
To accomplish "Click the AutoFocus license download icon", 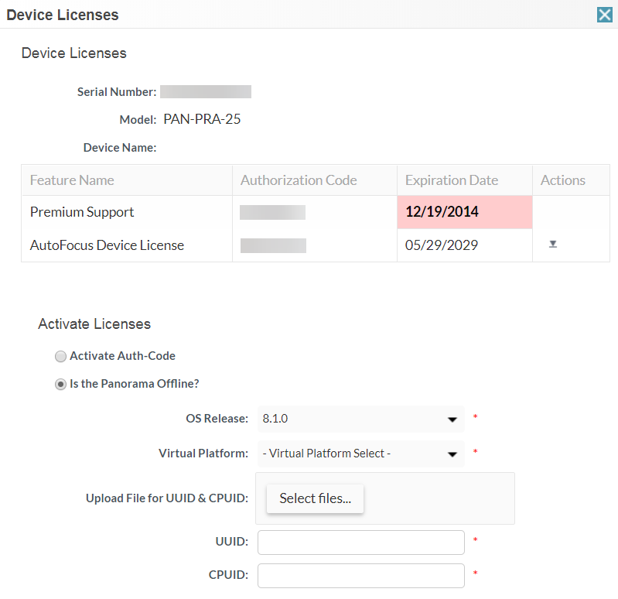I will pos(553,244).
